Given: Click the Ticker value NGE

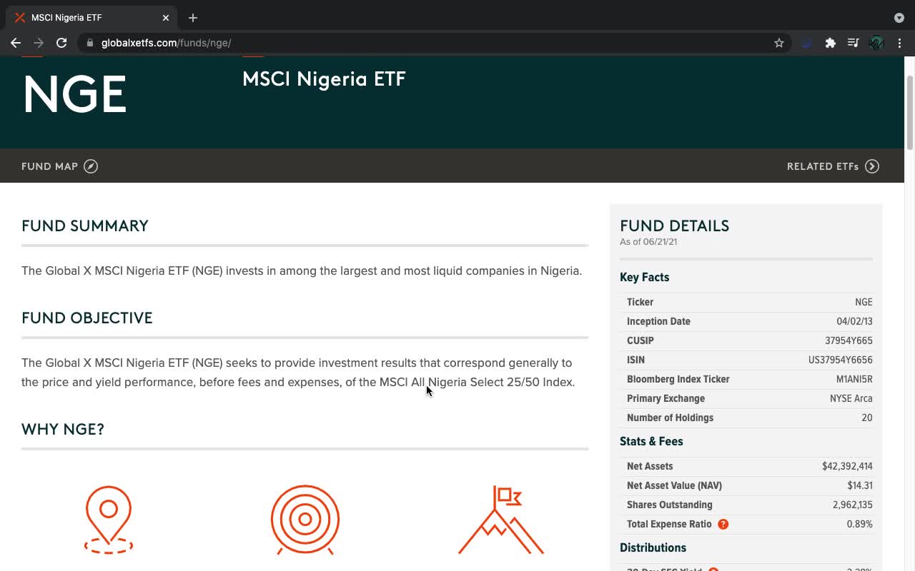Looking at the screenshot, I should [864, 302].
